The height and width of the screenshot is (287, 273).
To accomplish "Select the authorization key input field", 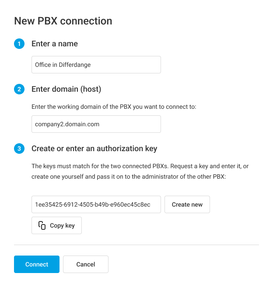I will point(96,204).
